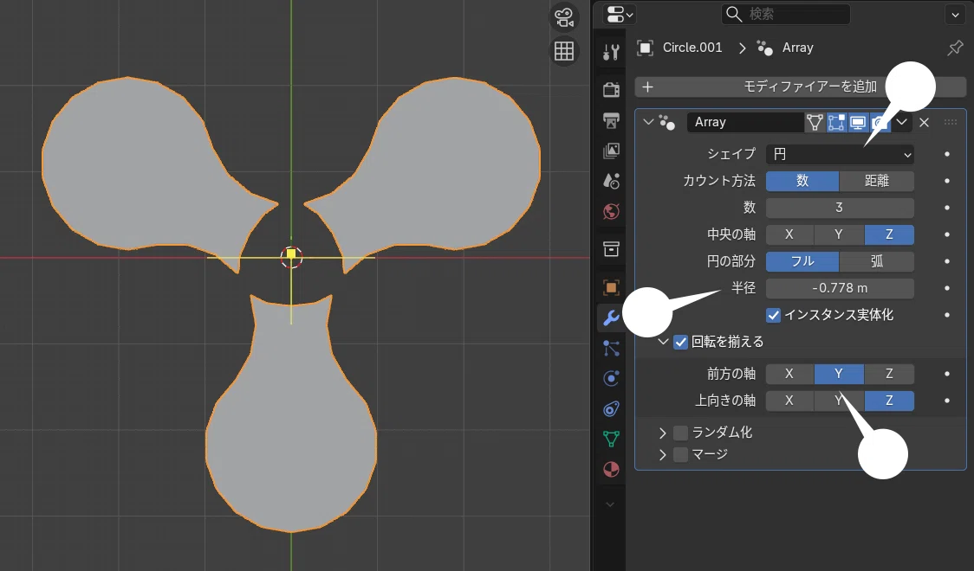Viewport: 974px width, 571px height.
Task: Set 上向きの軸 to X
Action: (789, 401)
